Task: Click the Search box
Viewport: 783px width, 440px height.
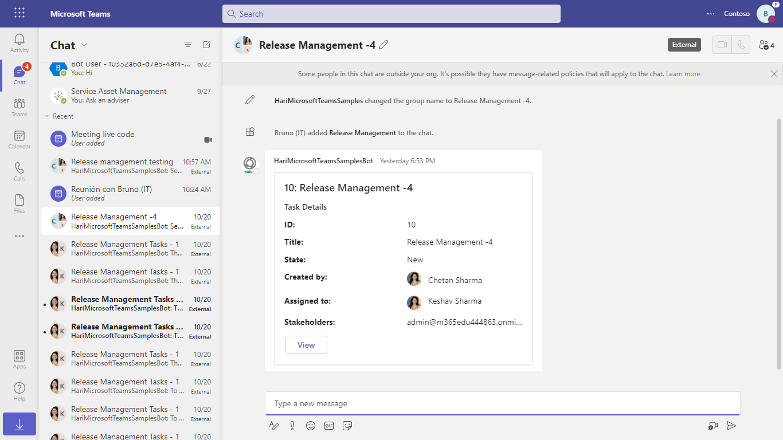Action: point(391,14)
